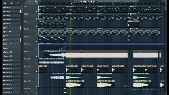The height and width of the screenshot is (95, 169).
Task: Select automation clip focus icon in playlist header
Action: coord(33,1)
